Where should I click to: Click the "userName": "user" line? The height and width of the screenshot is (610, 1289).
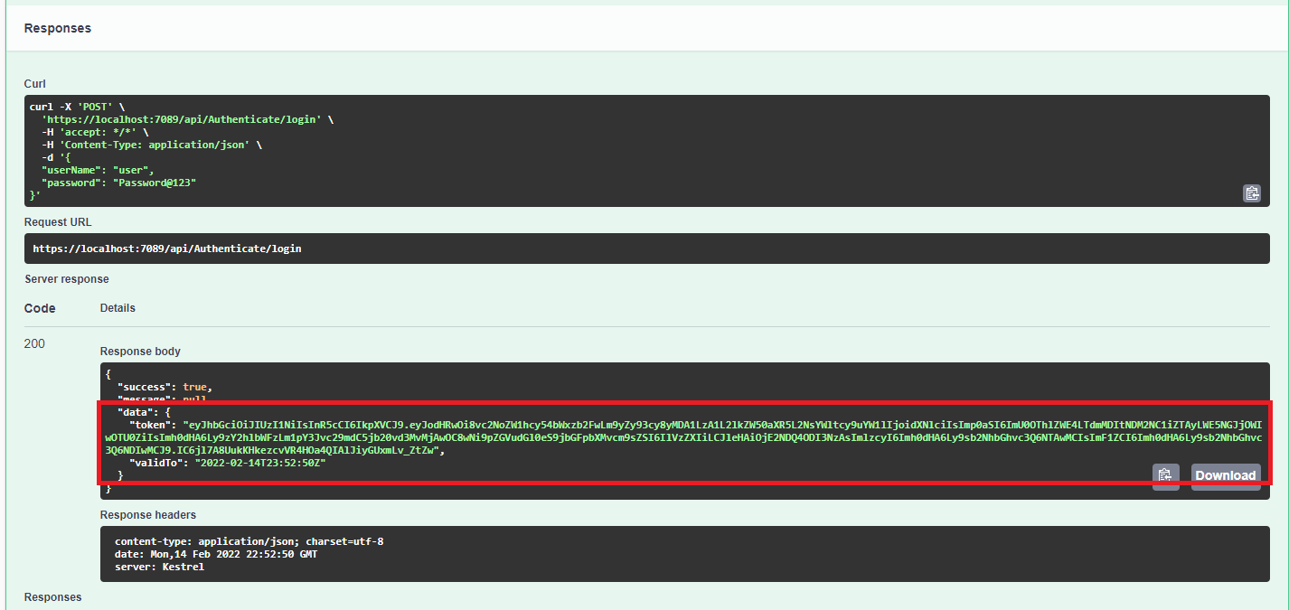(98, 170)
